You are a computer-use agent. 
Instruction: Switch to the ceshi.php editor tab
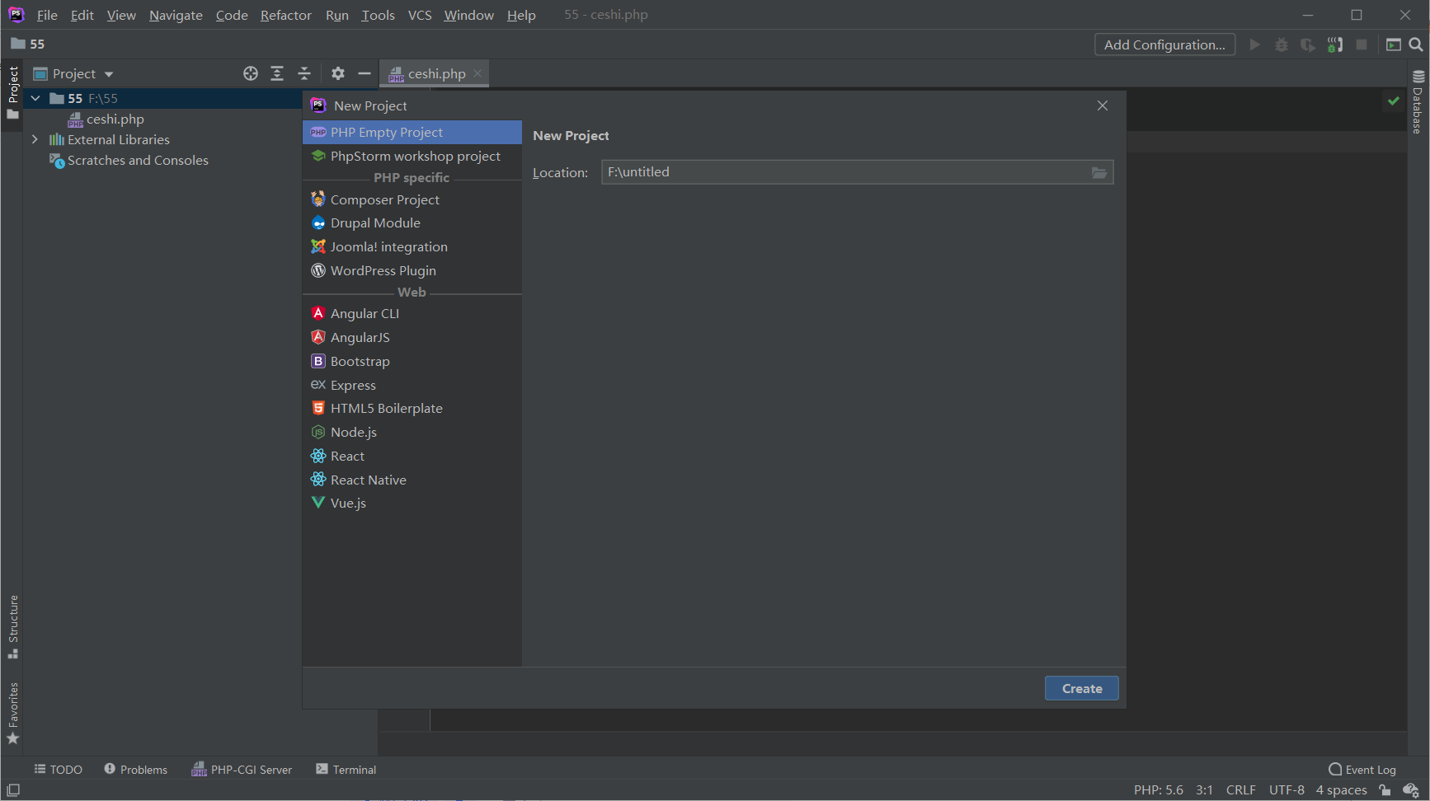[x=435, y=73]
